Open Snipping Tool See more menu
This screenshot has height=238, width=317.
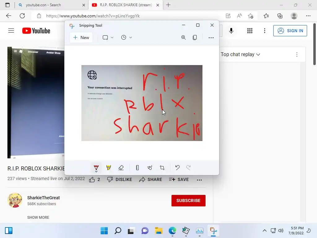click(211, 37)
